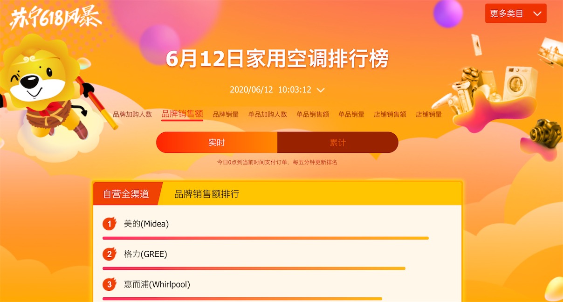Click Midea's sales progress bar
The image size is (563, 302).
click(264, 238)
